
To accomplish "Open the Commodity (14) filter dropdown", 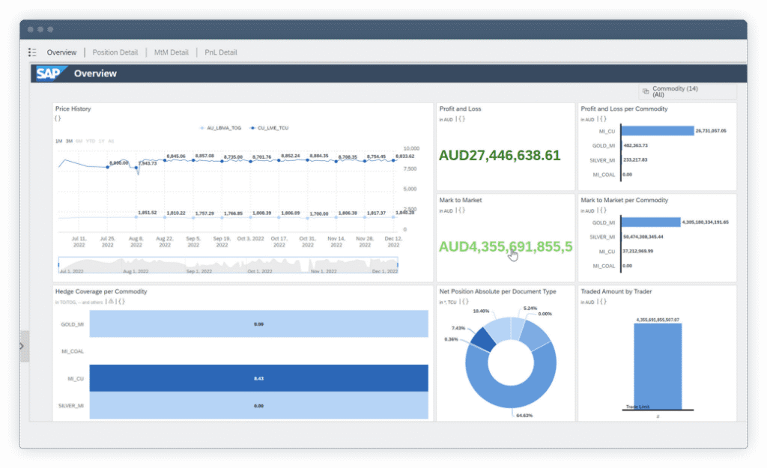I will tap(688, 91).
